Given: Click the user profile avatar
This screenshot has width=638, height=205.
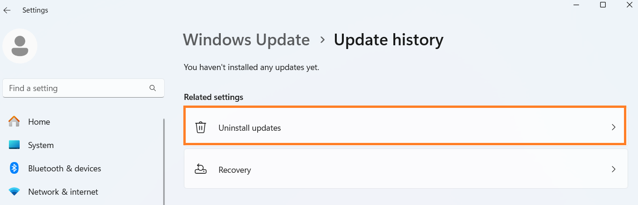Looking at the screenshot, I should pyautogui.click(x=20, y=46).
